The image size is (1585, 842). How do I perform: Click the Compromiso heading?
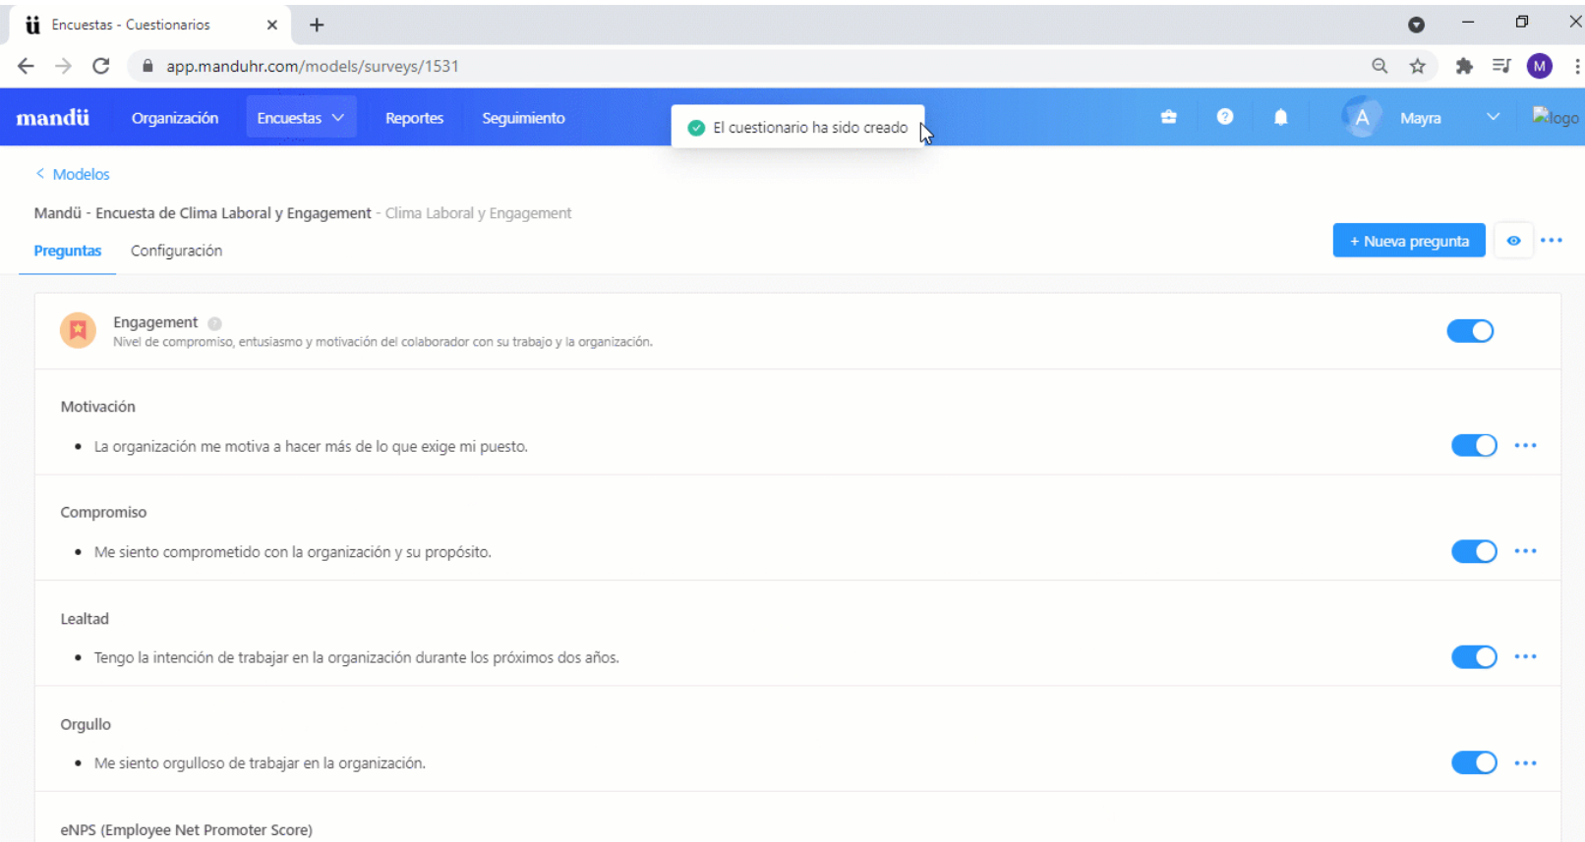(x=103, y=512)
